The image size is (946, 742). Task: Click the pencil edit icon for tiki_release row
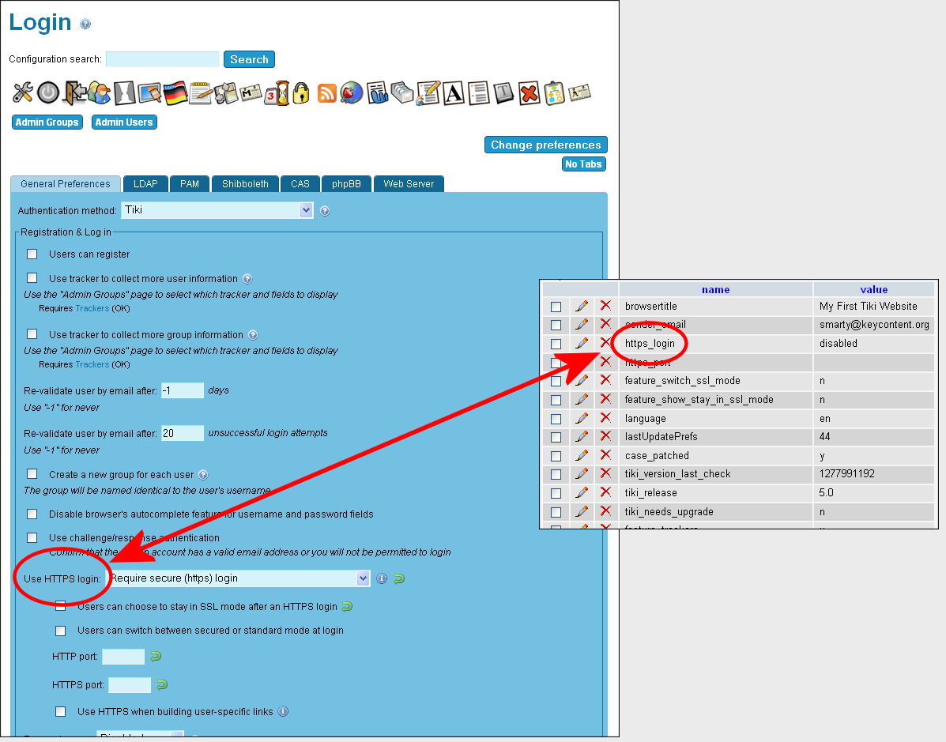click(x=582, y=492)
